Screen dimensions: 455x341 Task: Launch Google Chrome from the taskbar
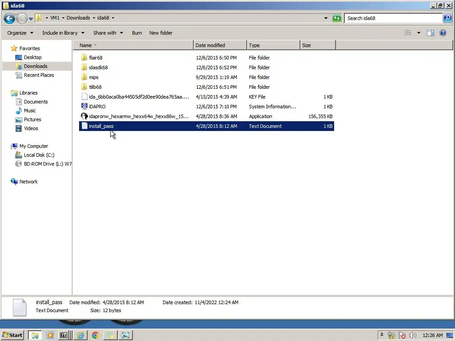coord(95,335)
